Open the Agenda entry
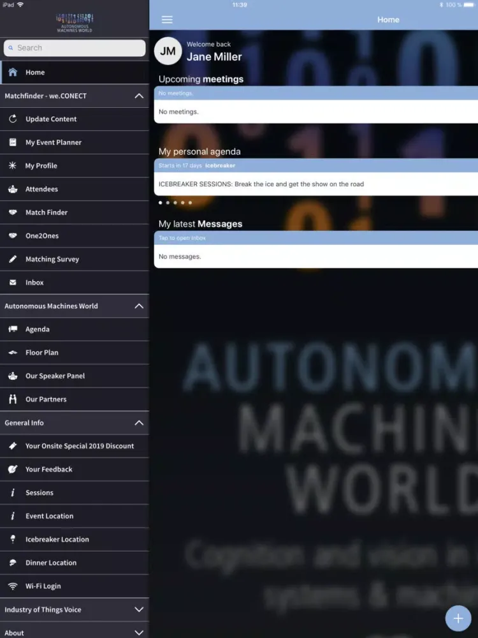The image size is (478, 638). (x=75, y=329)
